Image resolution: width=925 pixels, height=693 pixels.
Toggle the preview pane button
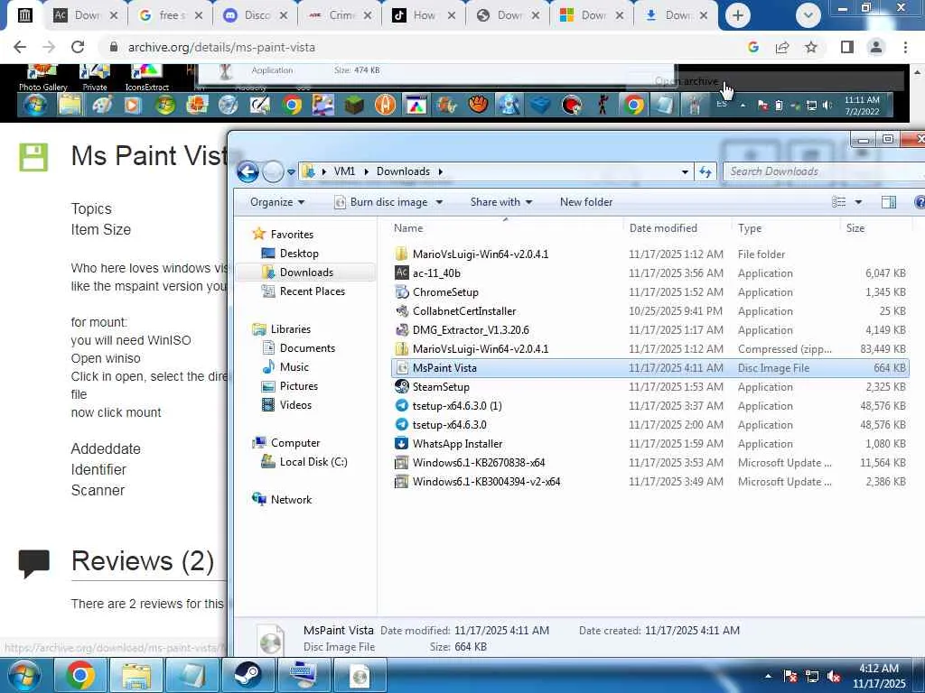pyautogui.click(x=889, y=202)
